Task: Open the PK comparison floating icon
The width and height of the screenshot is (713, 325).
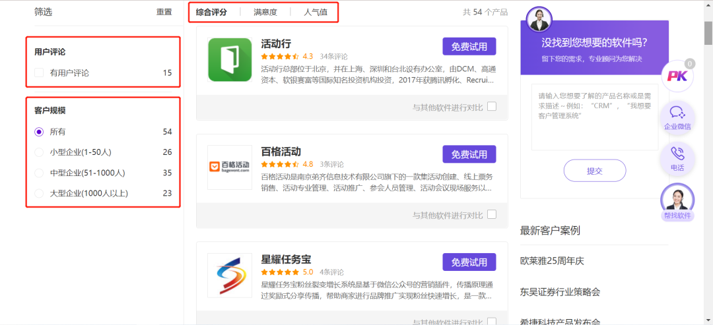Action: (677, 76)
